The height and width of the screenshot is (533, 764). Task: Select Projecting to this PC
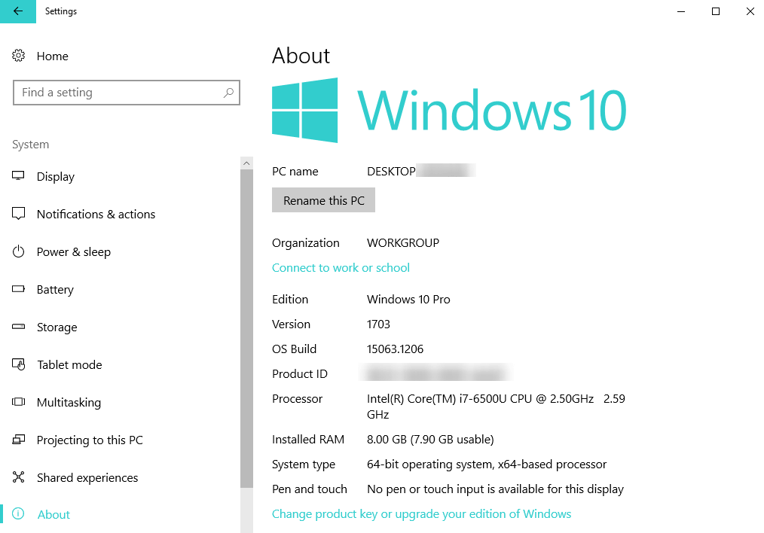pyautogui.click(x=90, y=440)
